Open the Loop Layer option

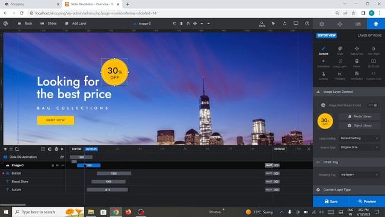click(340, 63)
